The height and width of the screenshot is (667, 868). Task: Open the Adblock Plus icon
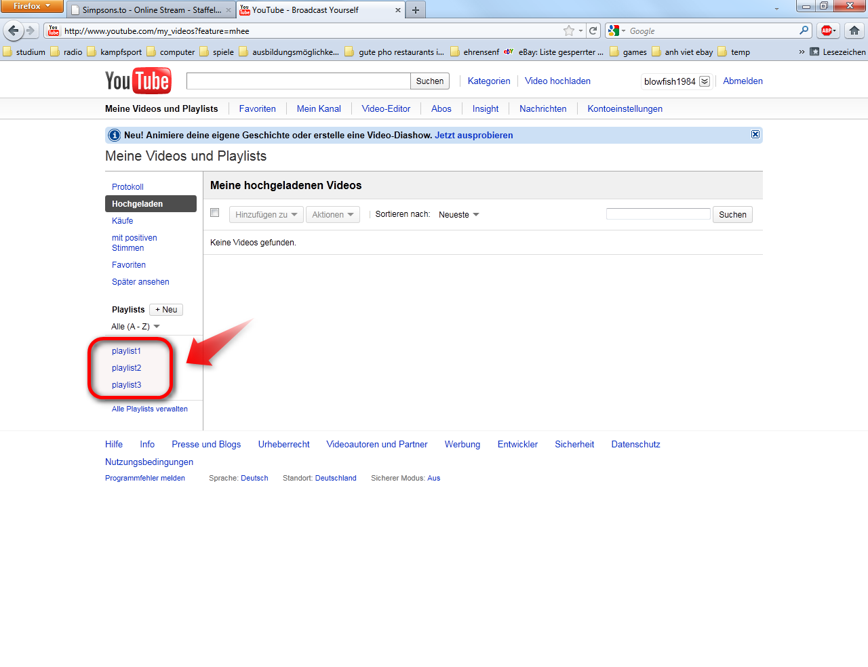pos(827,31)
